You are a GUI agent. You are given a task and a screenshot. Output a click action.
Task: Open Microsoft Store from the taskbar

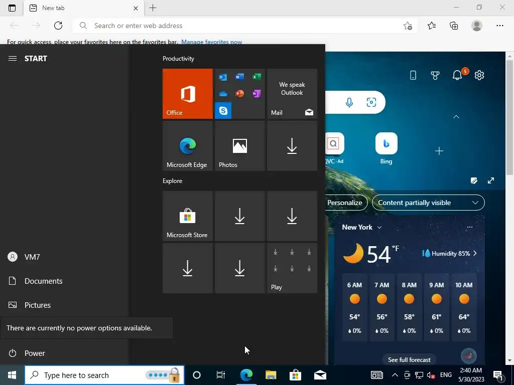pyautogui.click(x=295, y=375)
